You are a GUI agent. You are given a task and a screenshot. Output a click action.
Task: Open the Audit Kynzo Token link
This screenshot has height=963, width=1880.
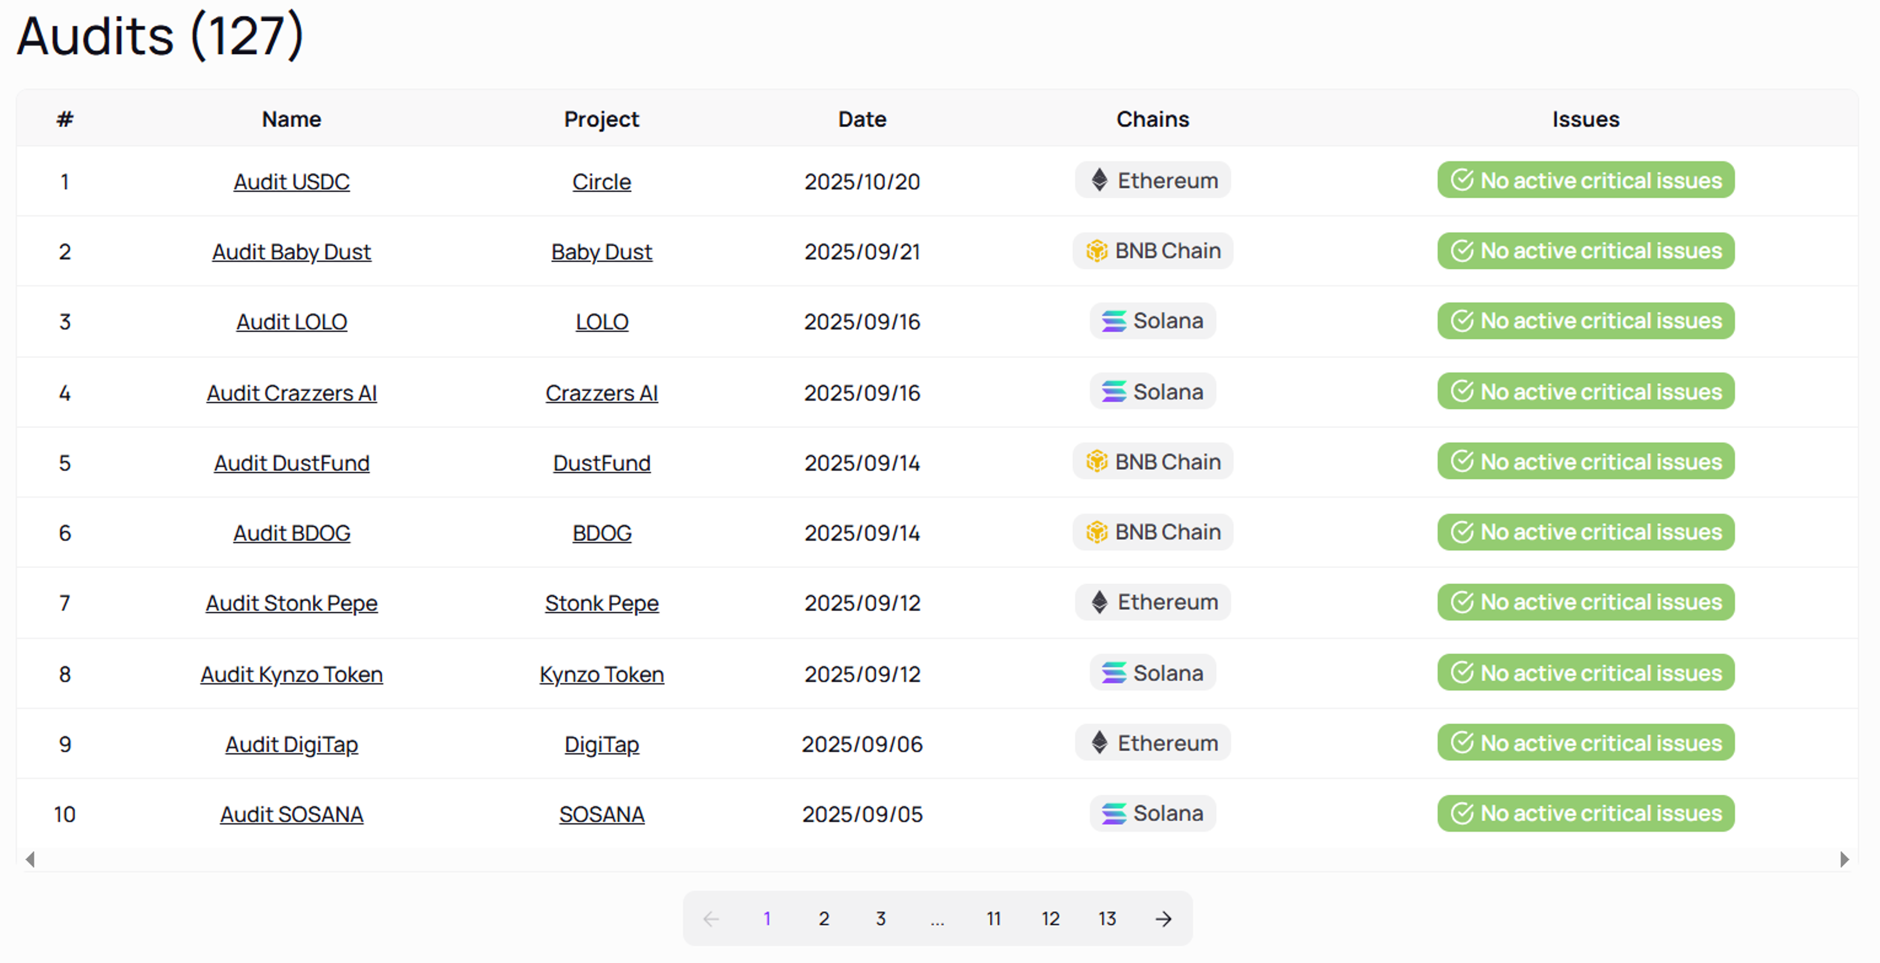pyautogui.click(x=291, y=674)
